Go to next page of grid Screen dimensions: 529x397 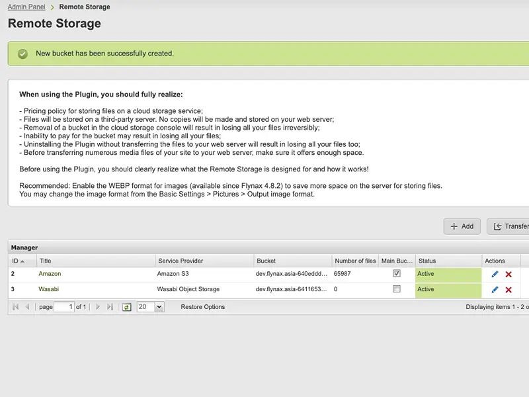click(98, 307)
